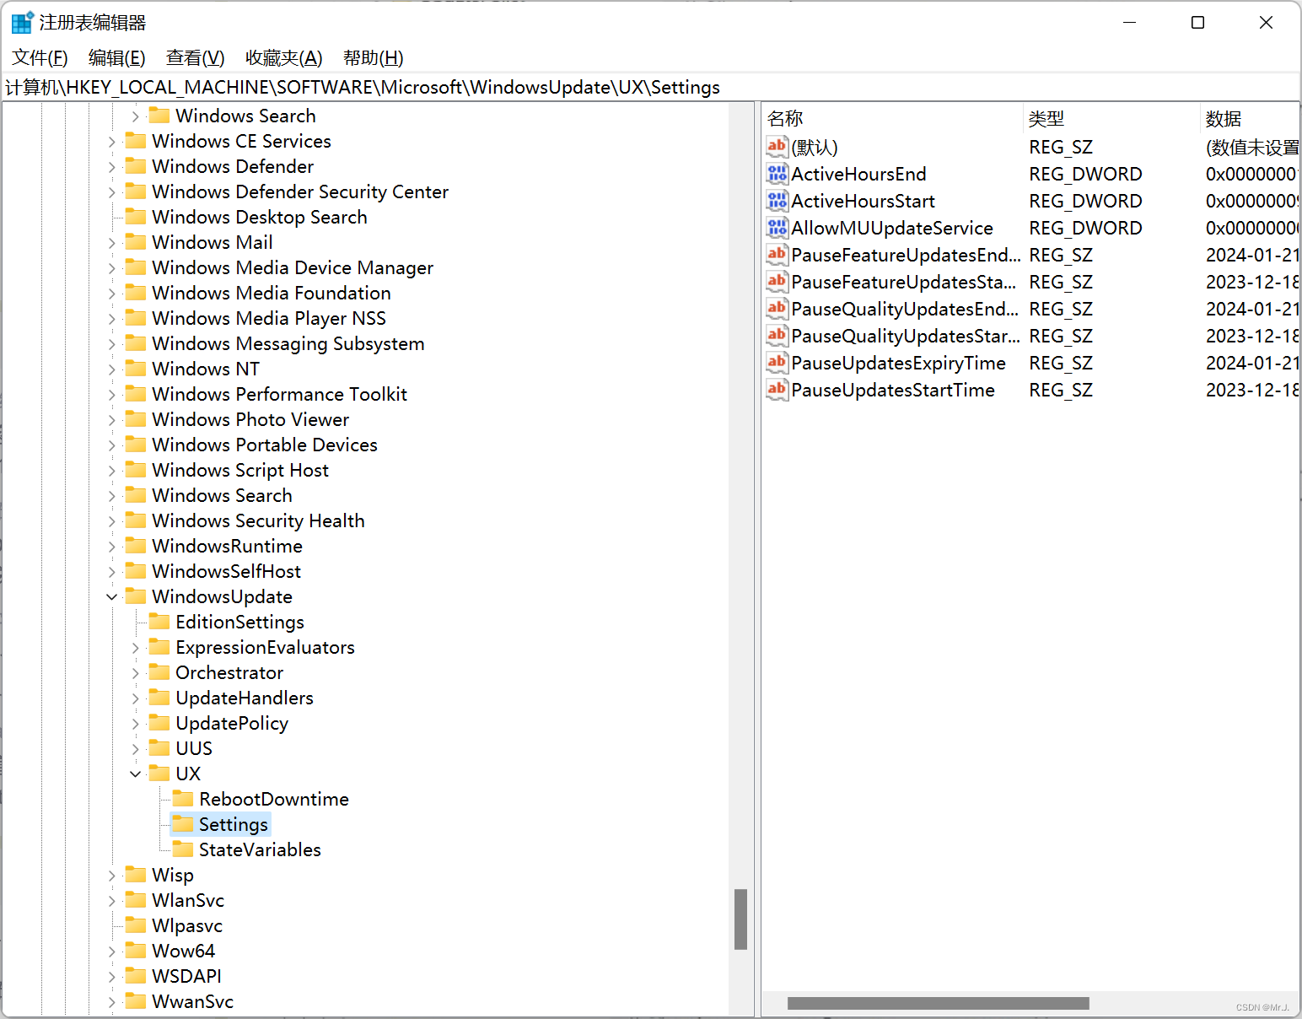Viewport: 1302px width, 1019px height.
Task: Open the 收藏夹(A) menu
Action: (284, 57)
